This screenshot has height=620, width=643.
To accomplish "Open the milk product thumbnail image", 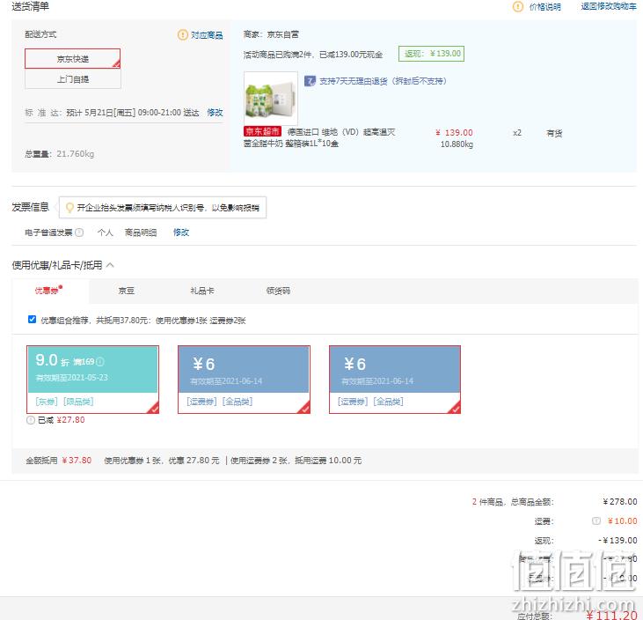I will coord(271,98).
